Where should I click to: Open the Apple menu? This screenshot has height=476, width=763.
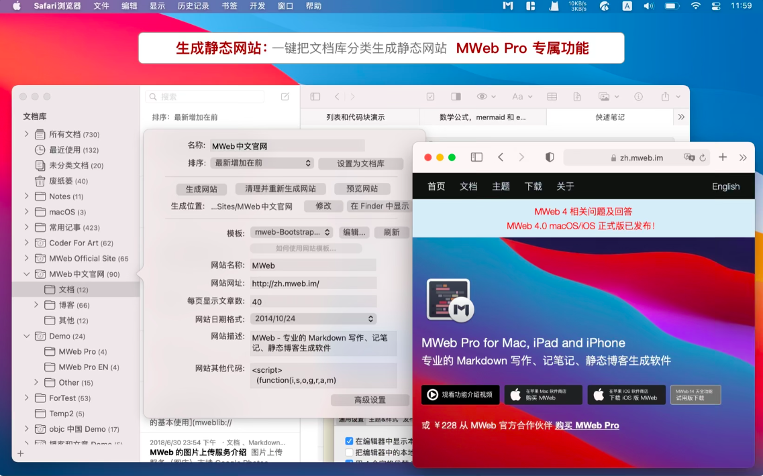tap(17, 6)
